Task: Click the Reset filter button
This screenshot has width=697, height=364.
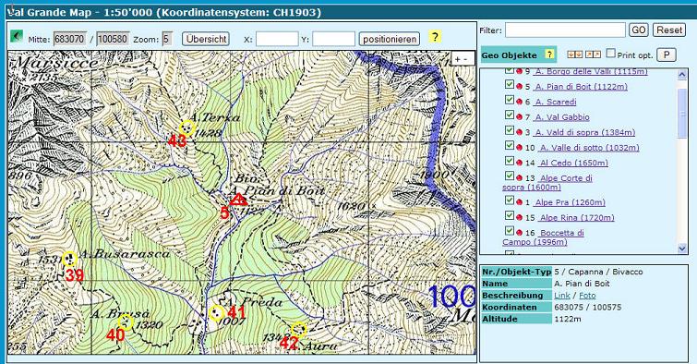Action: click(669, 30)
